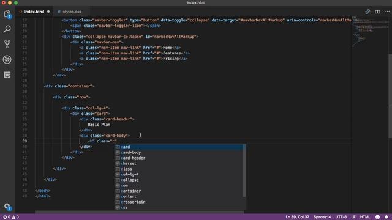Open the Source Control view
The height and width of the screenshot is (220, 392).
click(7, 45)
